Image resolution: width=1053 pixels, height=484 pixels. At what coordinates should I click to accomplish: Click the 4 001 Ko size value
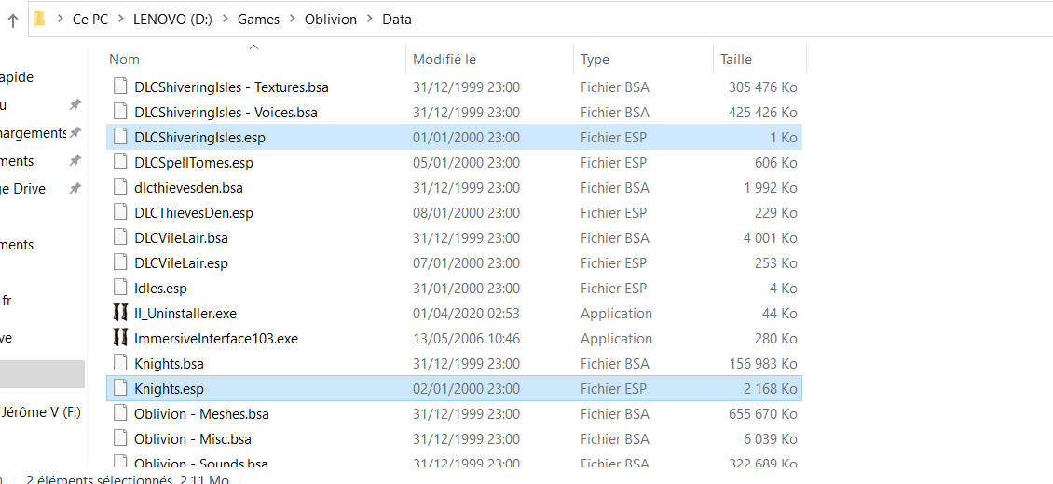[x=771, y=238]
